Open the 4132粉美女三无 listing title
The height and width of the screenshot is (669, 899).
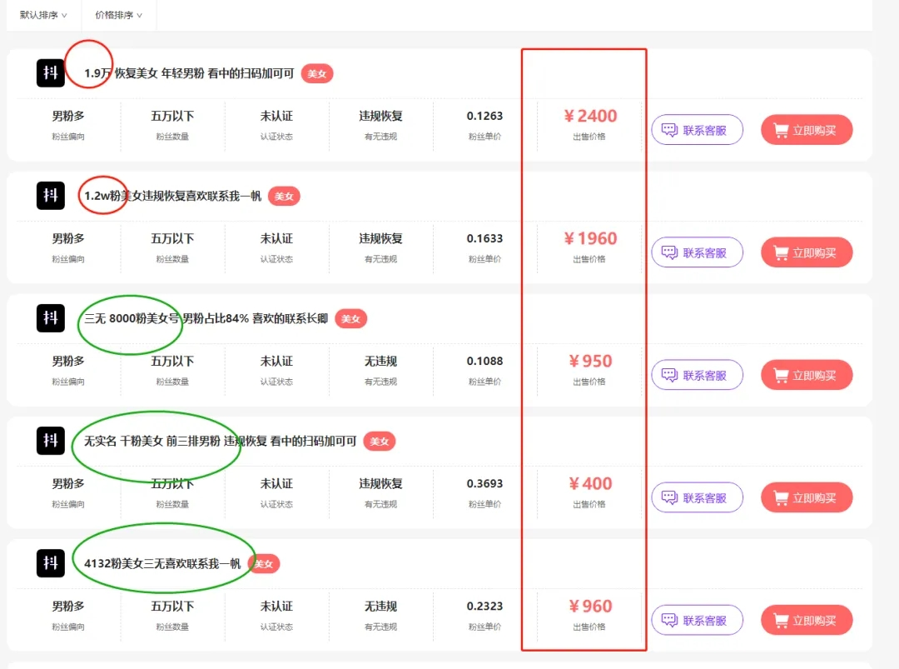tap(162, 563)
